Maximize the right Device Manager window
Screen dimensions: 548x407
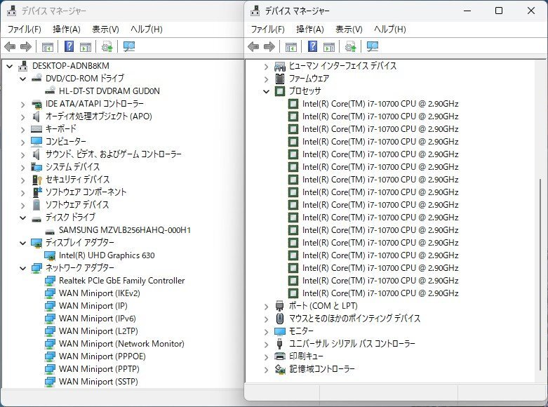click(x=499, y=11)
